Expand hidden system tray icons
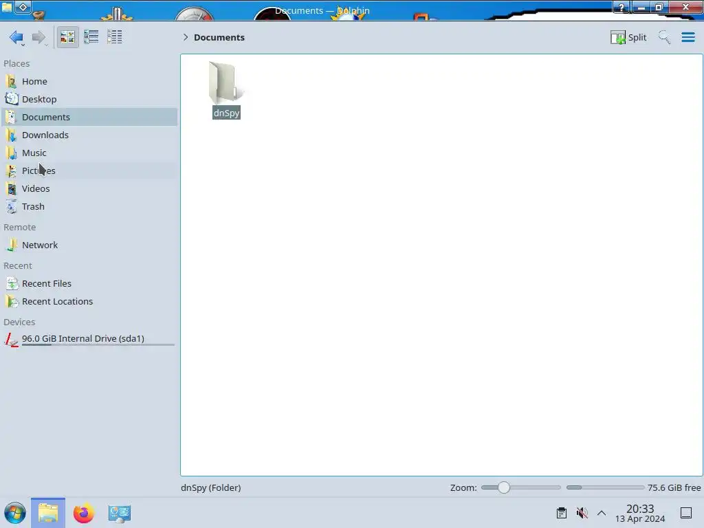The image size is (704, 528). pyautogui.click(x=602, y=513)
